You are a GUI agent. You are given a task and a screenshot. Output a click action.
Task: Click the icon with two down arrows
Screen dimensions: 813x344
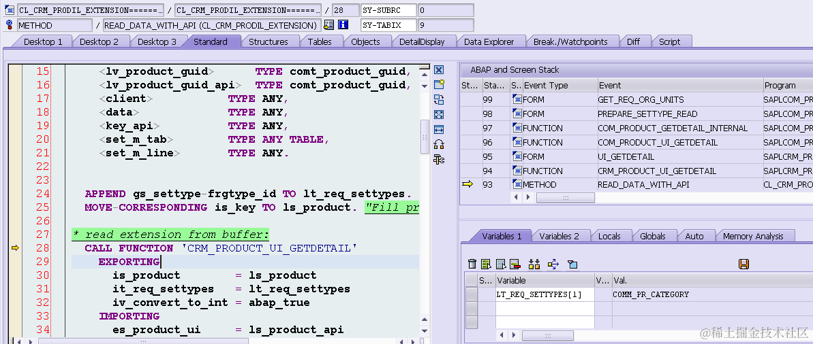534,264
